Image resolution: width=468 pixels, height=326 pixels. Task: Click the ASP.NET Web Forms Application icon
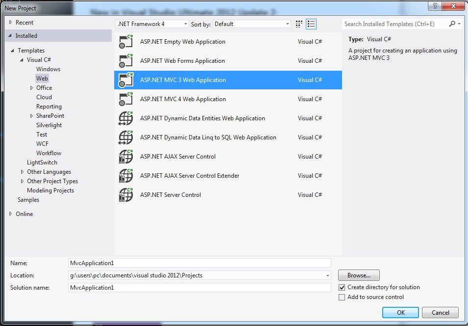click(x=126, y=61)
